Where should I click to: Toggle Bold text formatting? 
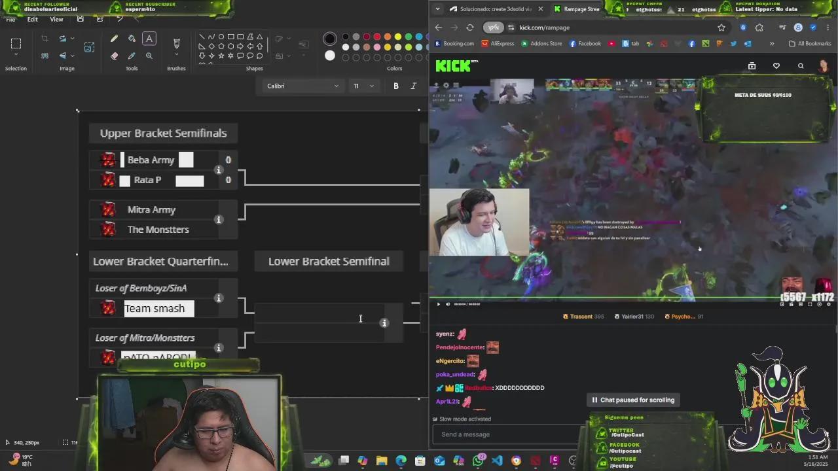coord(396,86)
